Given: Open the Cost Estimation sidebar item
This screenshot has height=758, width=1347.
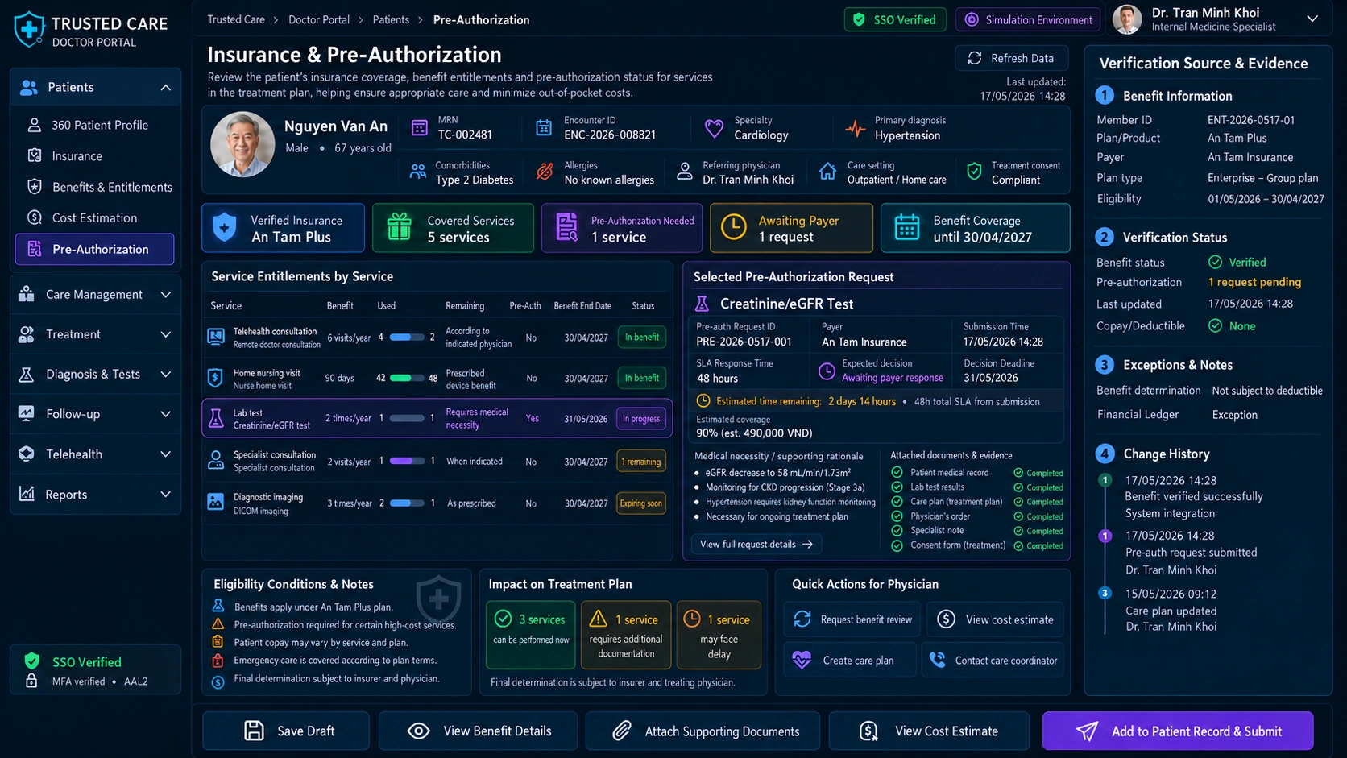Looking at the screenshot, I should point(95,217).
